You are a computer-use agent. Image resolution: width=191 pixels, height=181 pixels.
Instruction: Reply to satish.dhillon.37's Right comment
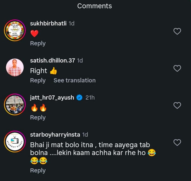38,81
